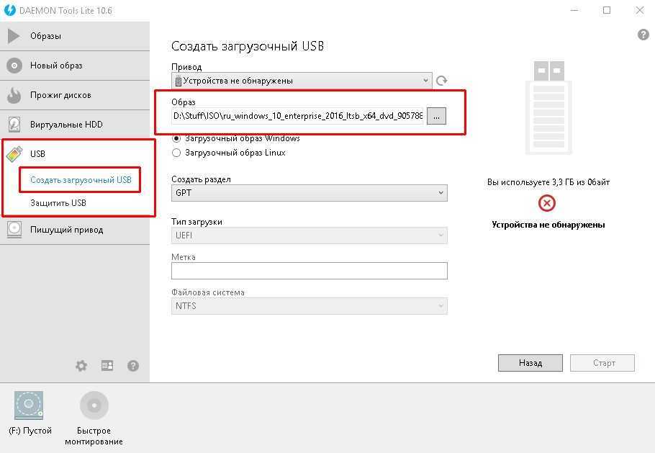Image resolution: width=655 pixels, height=453 pixels.
Task: Choose Защитить USB link
Action: tap(58, 203)
